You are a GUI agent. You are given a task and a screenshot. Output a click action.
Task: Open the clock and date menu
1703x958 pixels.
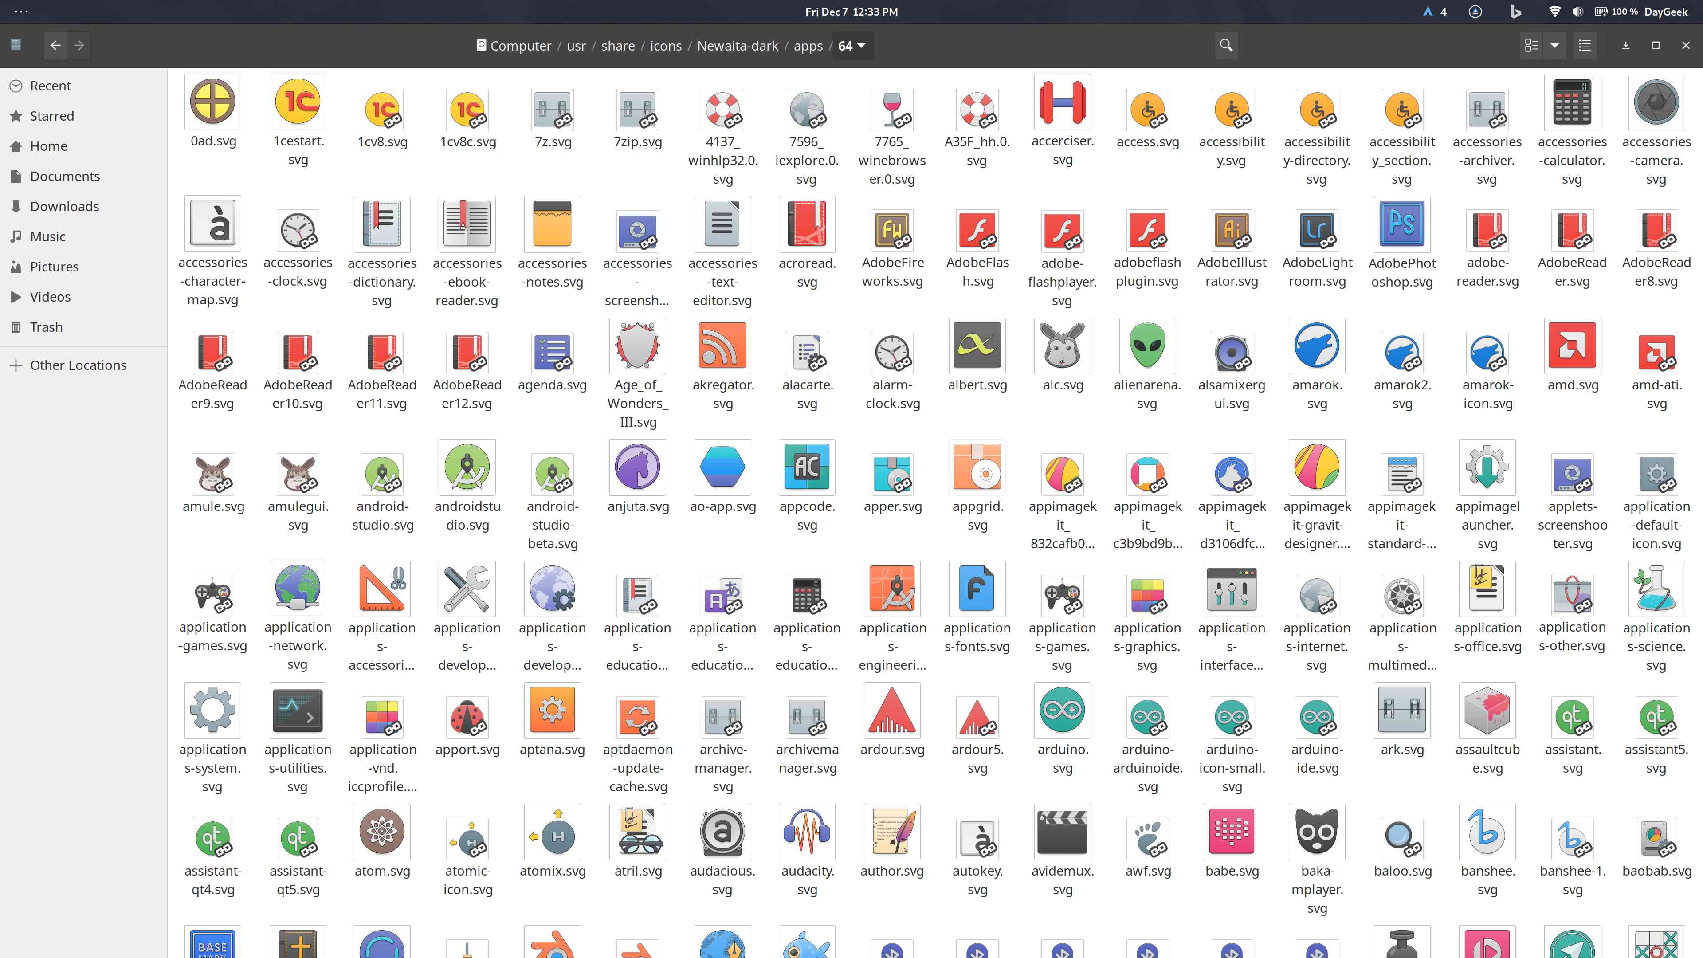[851, 12]
